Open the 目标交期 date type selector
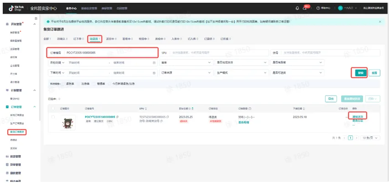Viewport: 389px width, 186px height. 57,63
